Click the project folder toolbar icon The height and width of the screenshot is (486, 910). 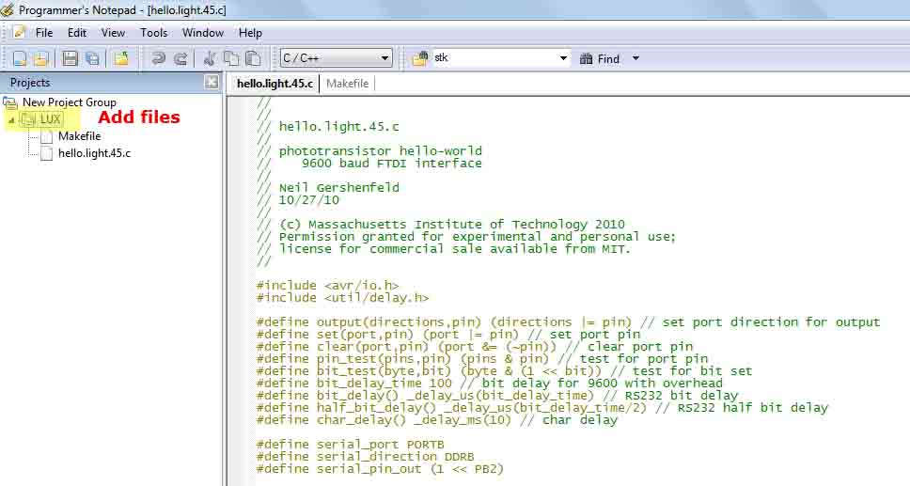[x=121, y=58]
